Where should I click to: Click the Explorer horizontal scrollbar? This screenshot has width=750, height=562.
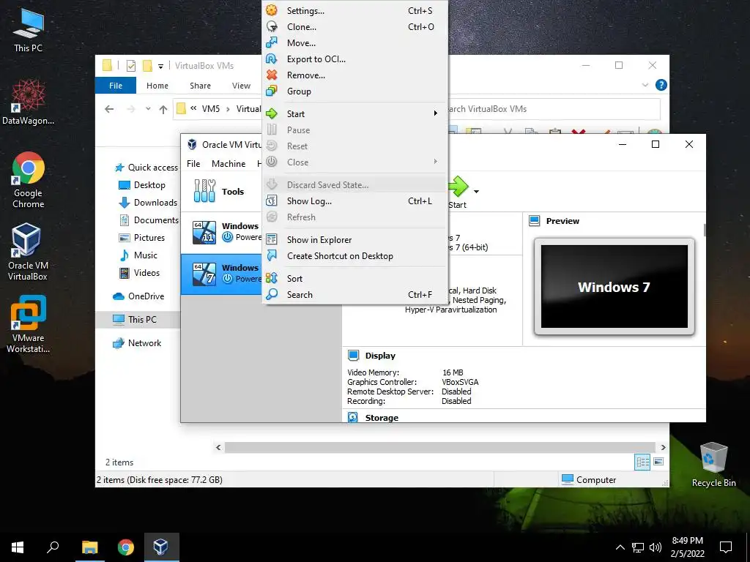(440, 447)
